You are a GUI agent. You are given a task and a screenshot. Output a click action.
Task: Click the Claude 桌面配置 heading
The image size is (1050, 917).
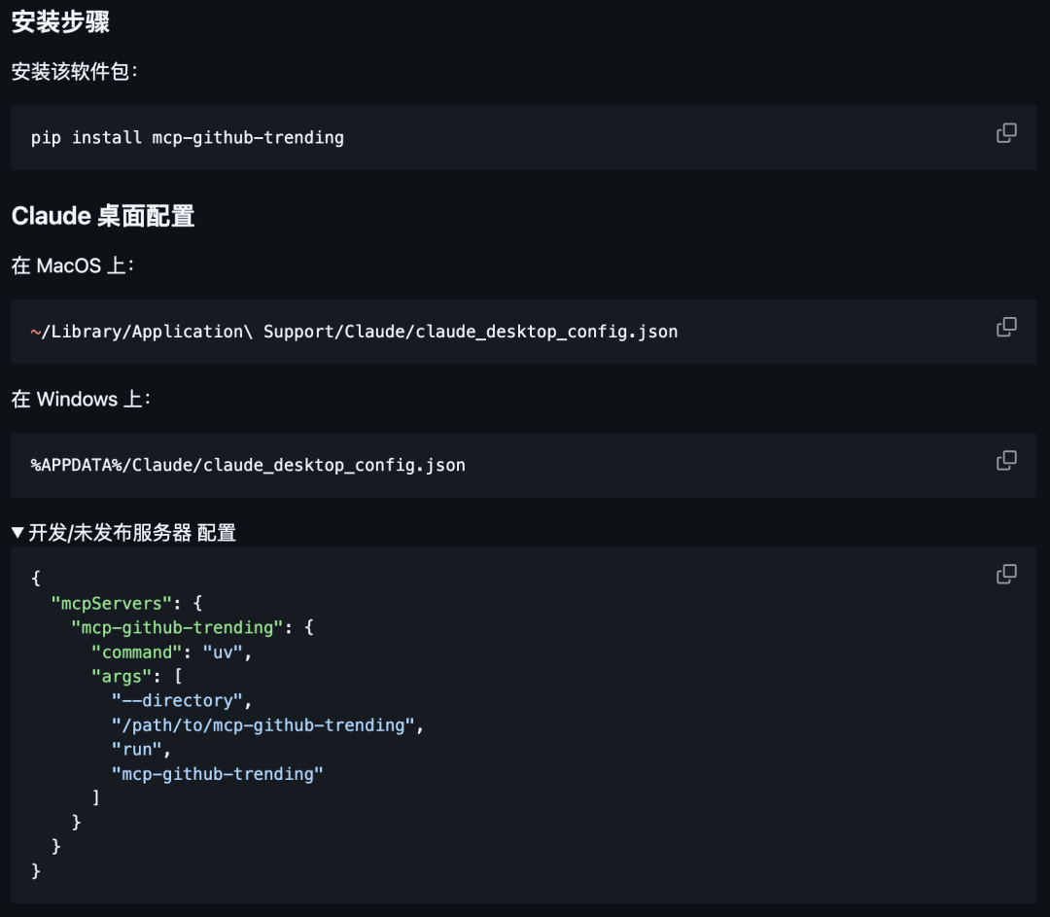[103, 216]
